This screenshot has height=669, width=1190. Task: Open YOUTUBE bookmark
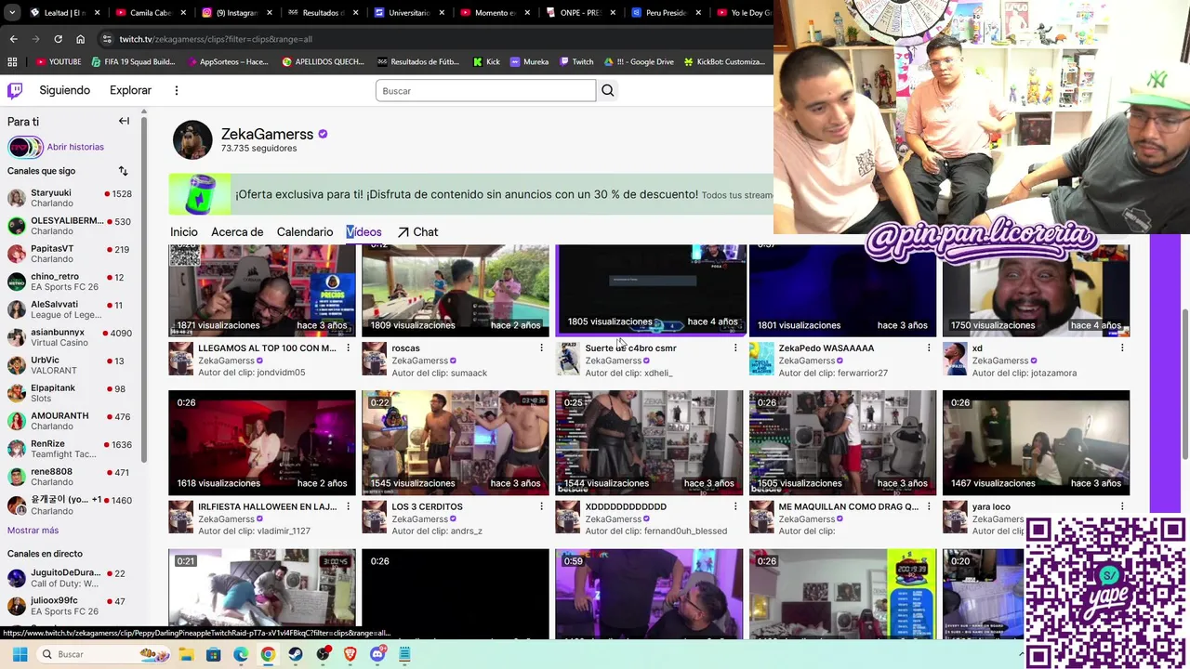[x=59, y=61]
